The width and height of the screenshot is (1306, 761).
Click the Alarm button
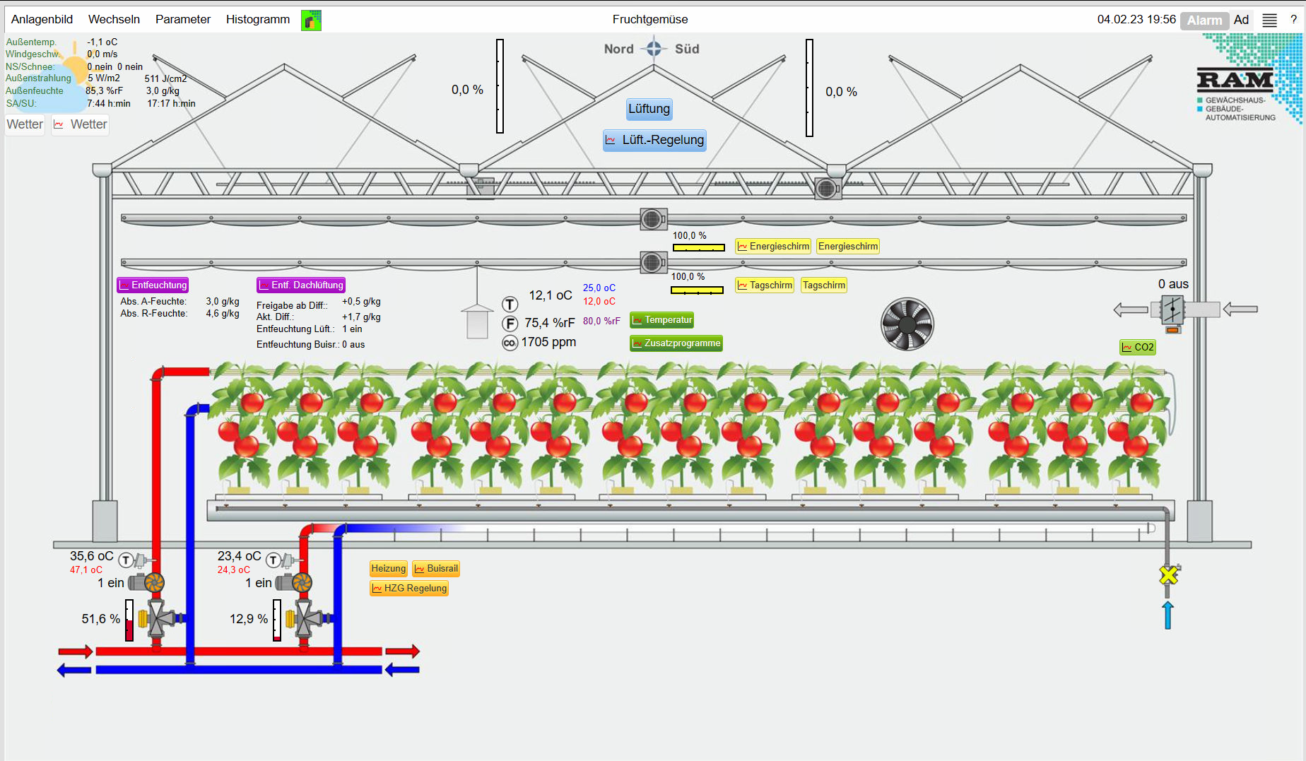pos(1204,20)
